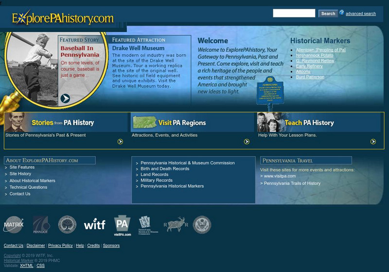Open Site Features link
Viewport: 389px width, 272px height.
tap(22, 167)
